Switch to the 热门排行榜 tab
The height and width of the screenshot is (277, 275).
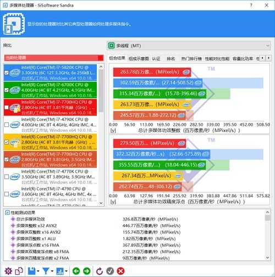pyautogui.click(x=191, y=59)
